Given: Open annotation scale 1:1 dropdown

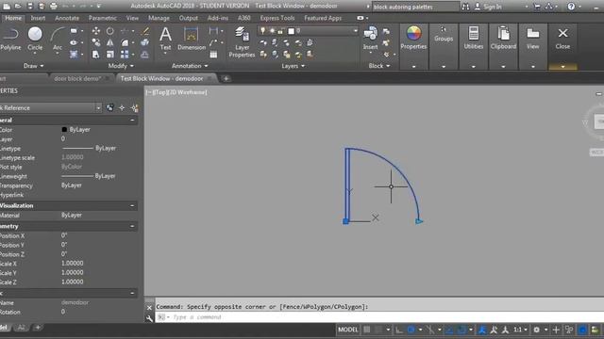Looking at the screenshot, I should [x=520, y=330].
